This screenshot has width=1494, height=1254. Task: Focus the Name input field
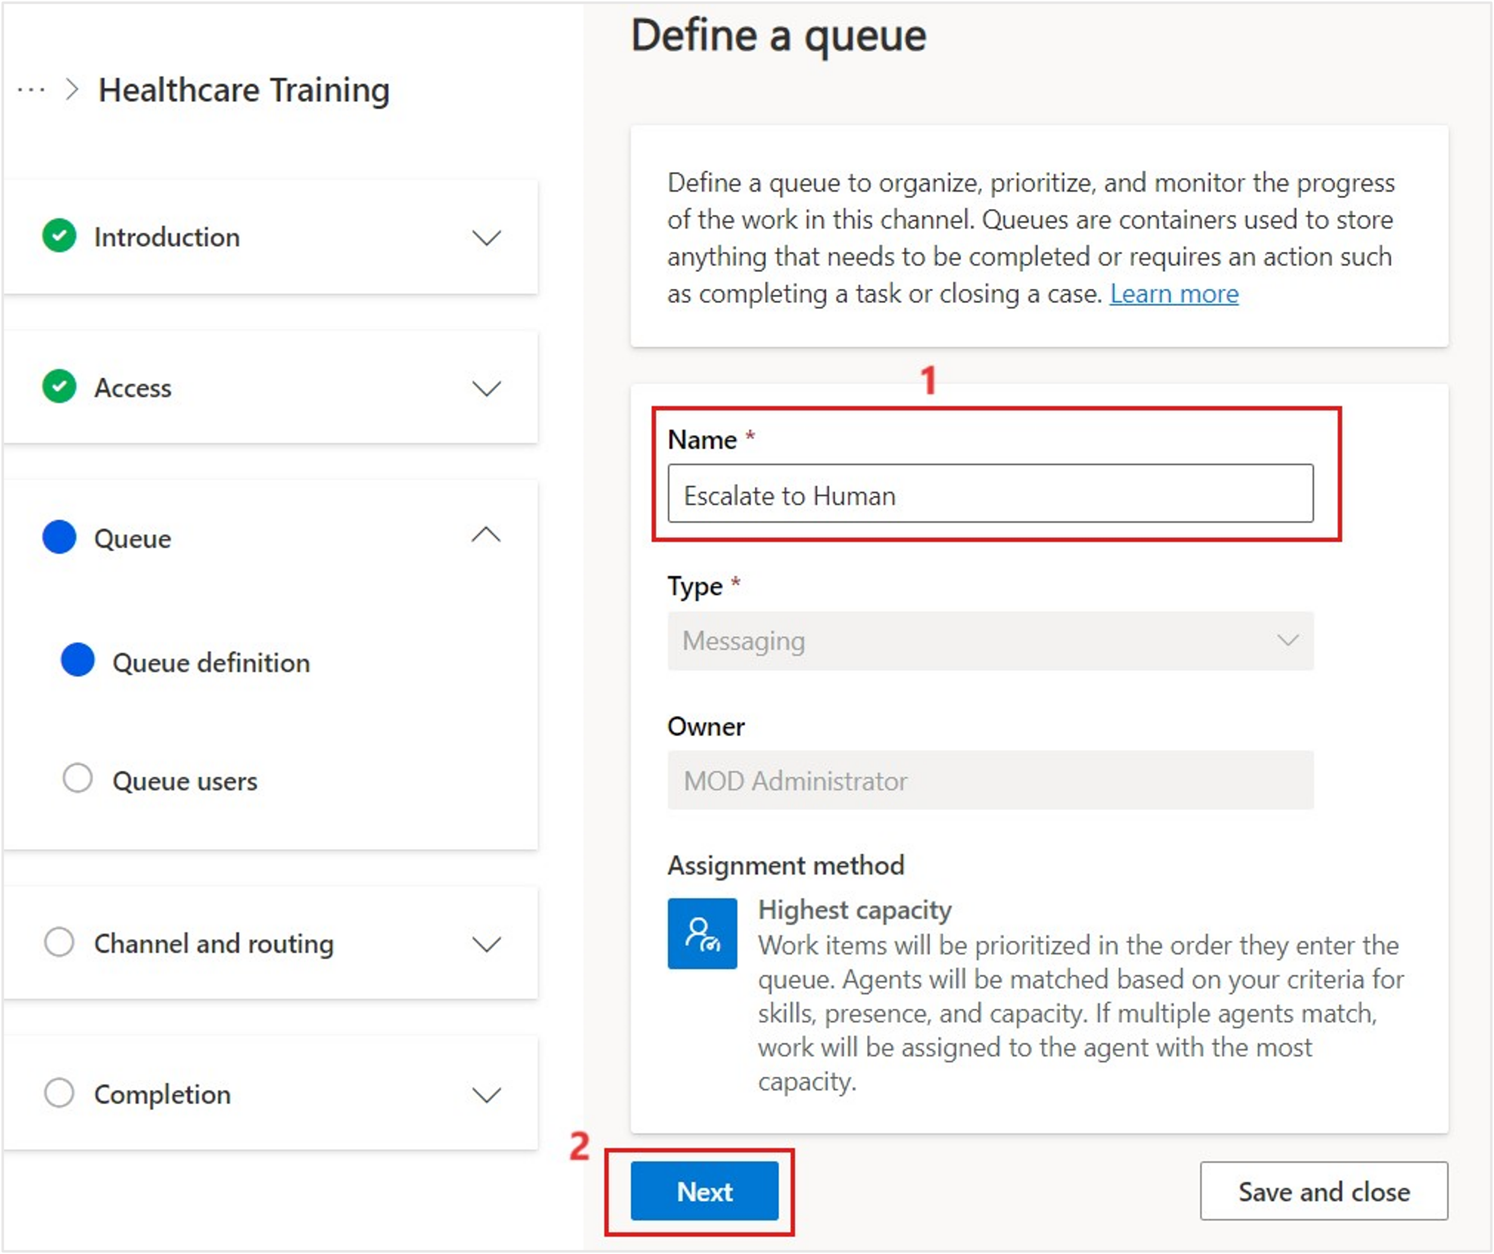click(x=990, y=493)
